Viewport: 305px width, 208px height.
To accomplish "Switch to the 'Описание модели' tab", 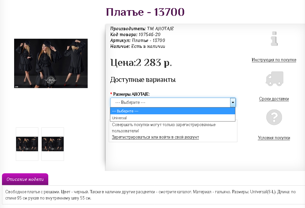I will coord(25,180).
